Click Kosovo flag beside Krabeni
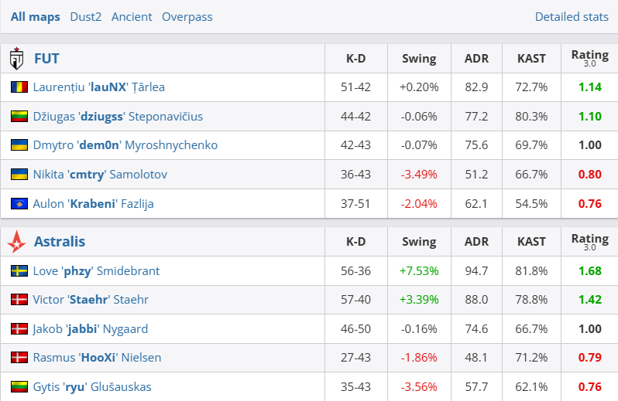The width and height of the screenshot is (618, 401). tap(19, 204)
